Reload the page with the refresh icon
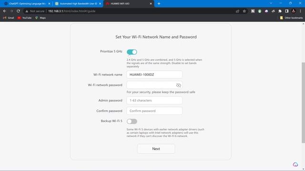The image size is (305, 171). click(18, 11)
